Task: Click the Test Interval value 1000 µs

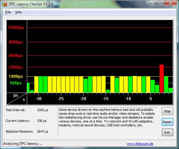Action: [x=42, y=110]
